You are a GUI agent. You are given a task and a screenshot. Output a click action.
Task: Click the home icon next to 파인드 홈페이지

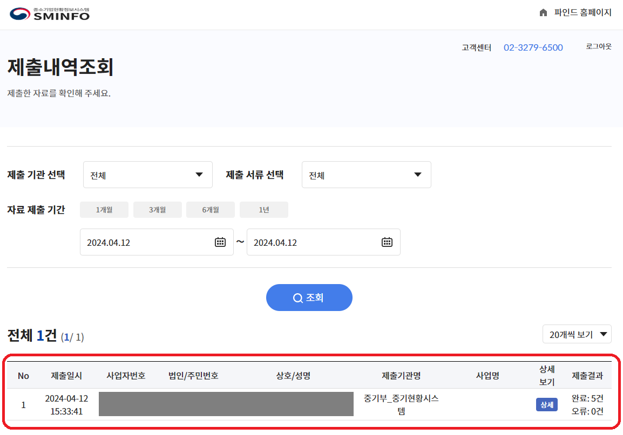pyautogui.click(x=543, y=12)
